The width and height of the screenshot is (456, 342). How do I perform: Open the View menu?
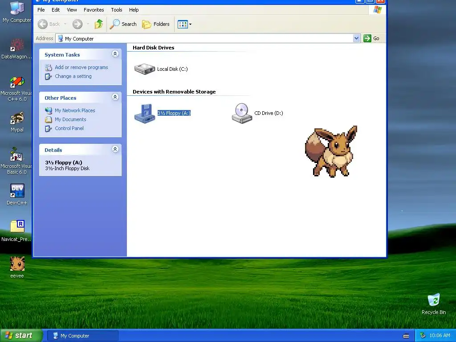[x=72, y=10]
